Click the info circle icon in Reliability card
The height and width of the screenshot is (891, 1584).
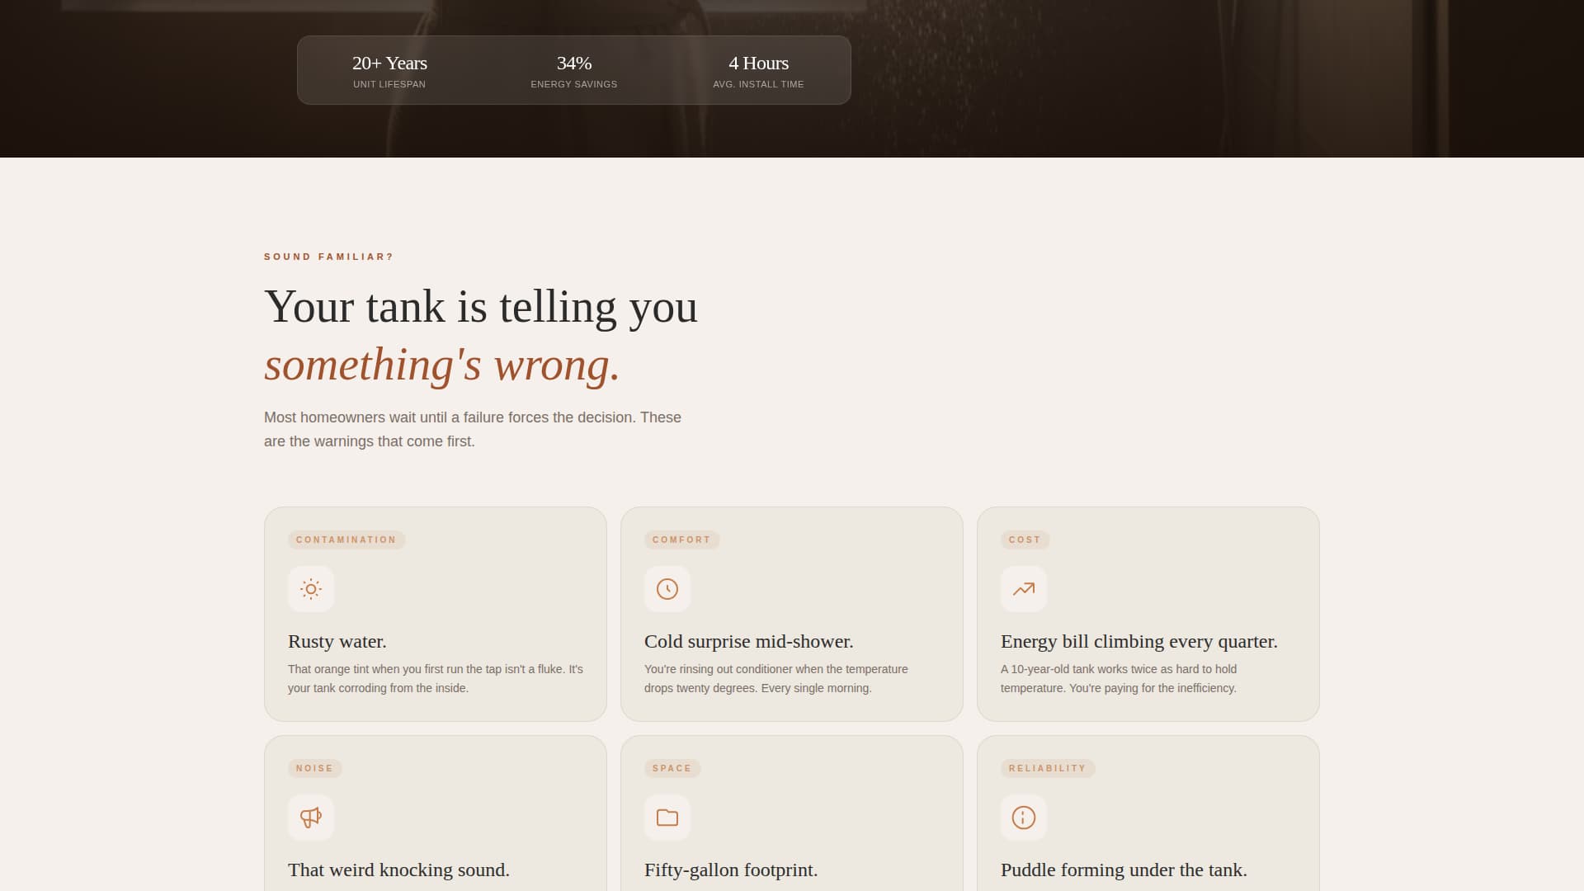[1024, 818]
